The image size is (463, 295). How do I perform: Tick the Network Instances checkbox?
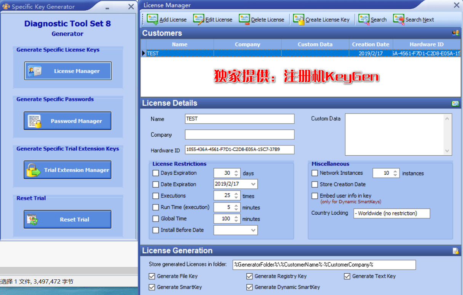tap(315, 173)
